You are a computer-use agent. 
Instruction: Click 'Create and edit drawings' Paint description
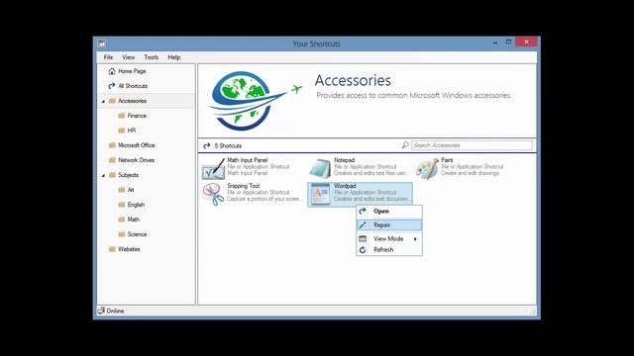click(x=470, y=173)
